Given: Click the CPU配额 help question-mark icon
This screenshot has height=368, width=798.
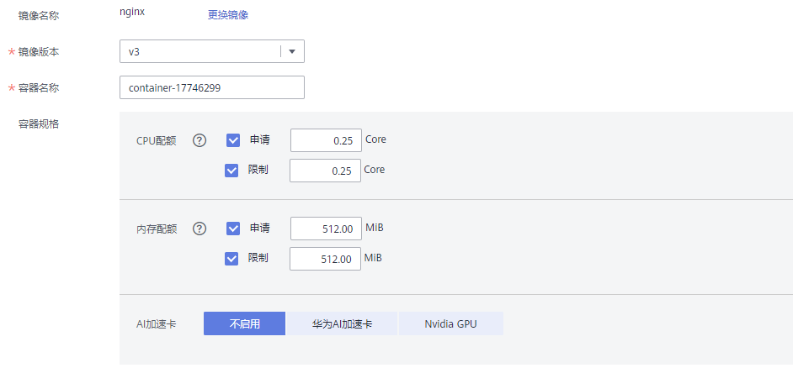Looking at the screenshot, I should tap(199, 140).
